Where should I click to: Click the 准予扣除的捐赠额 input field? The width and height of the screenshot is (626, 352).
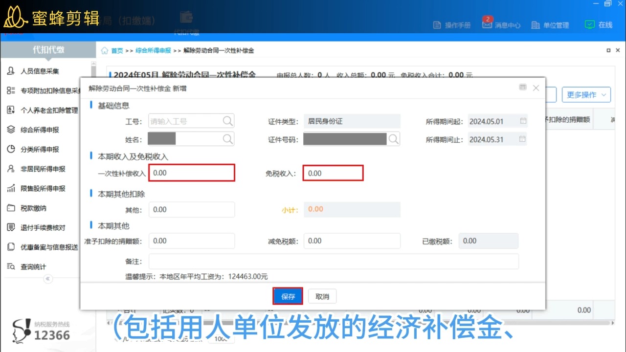coord(192,241)
